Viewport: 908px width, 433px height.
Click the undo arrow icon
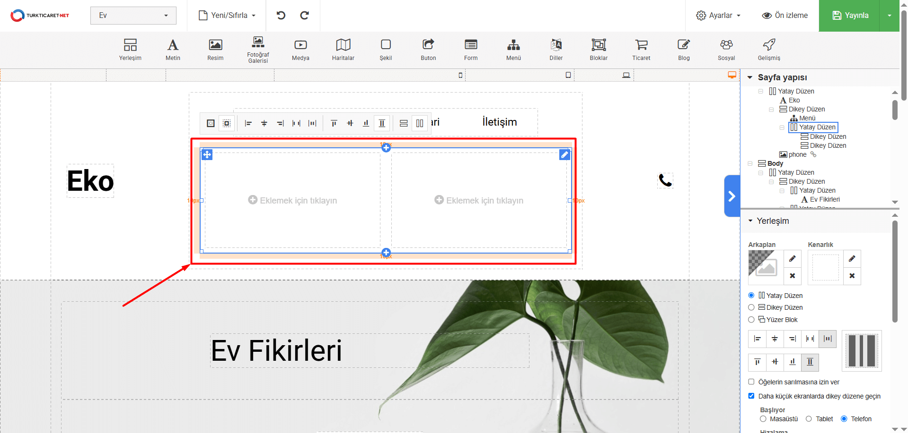tap(281, 16)
